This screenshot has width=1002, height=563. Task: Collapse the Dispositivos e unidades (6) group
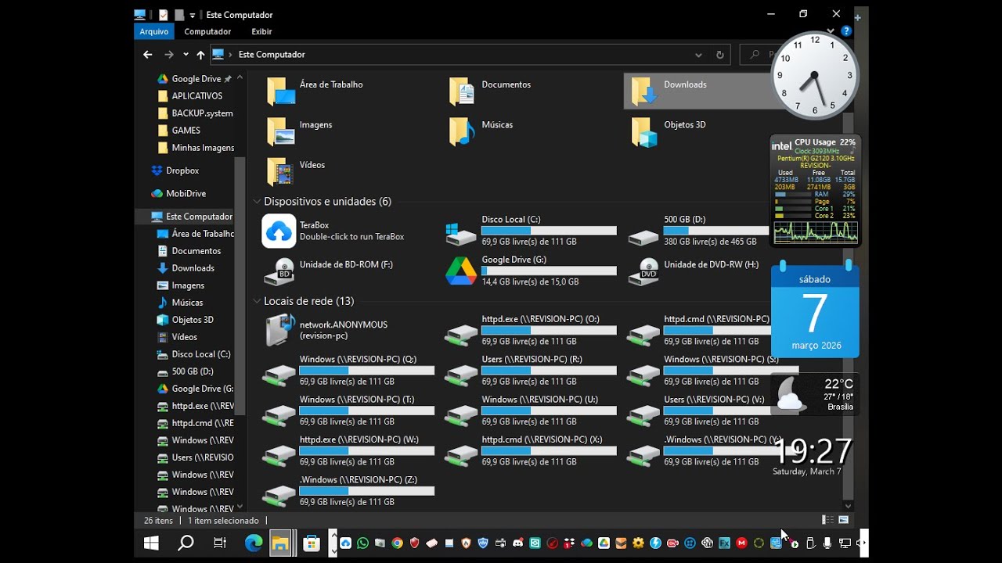coord(257,202)
